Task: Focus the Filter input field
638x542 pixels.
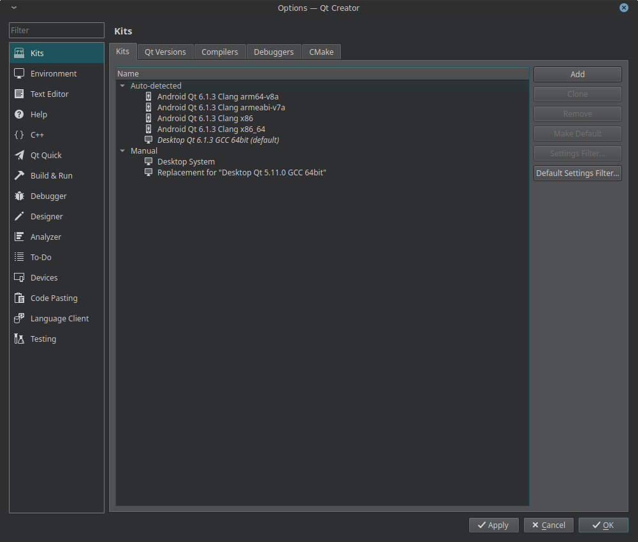Action: 57,30
